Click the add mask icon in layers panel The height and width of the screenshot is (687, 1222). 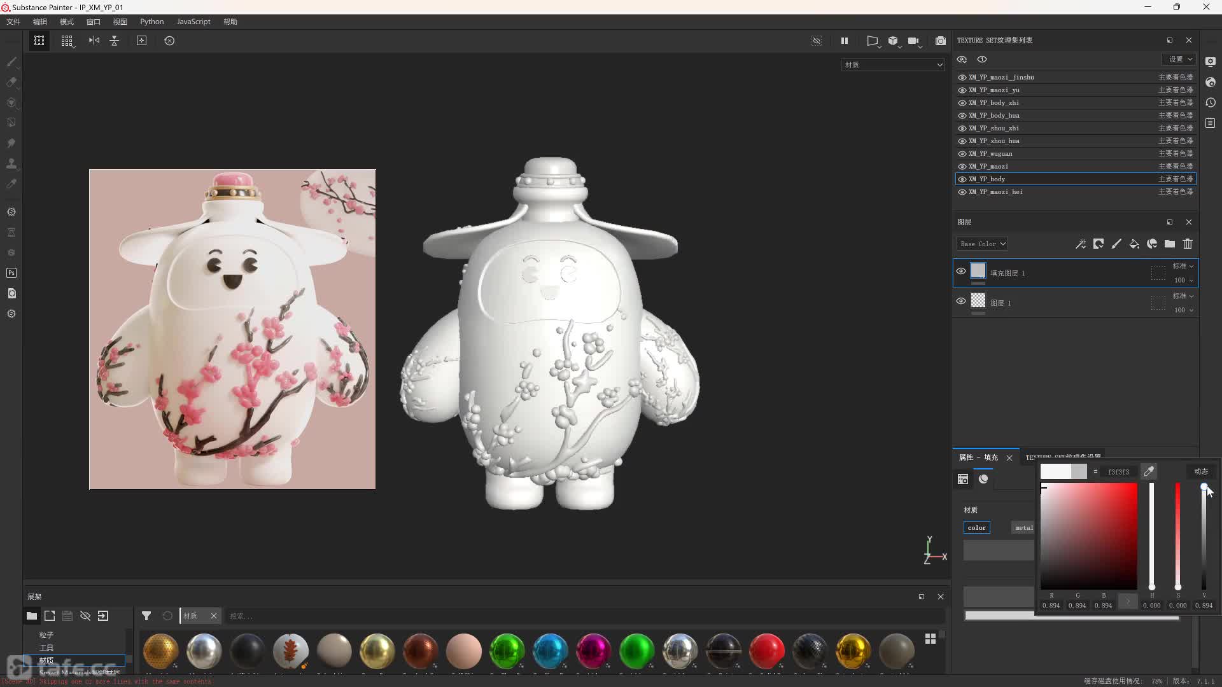point(1099,244)
